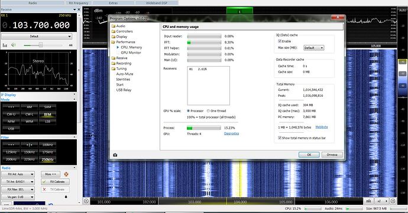408x213 pixels.
Task: Open the Diagnostics link
Action: [x=231, y=133]
